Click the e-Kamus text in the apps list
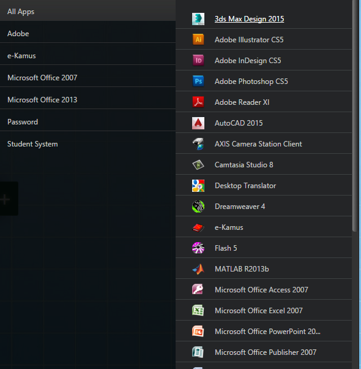The image size is (361, 369). (x=229, y=227)
